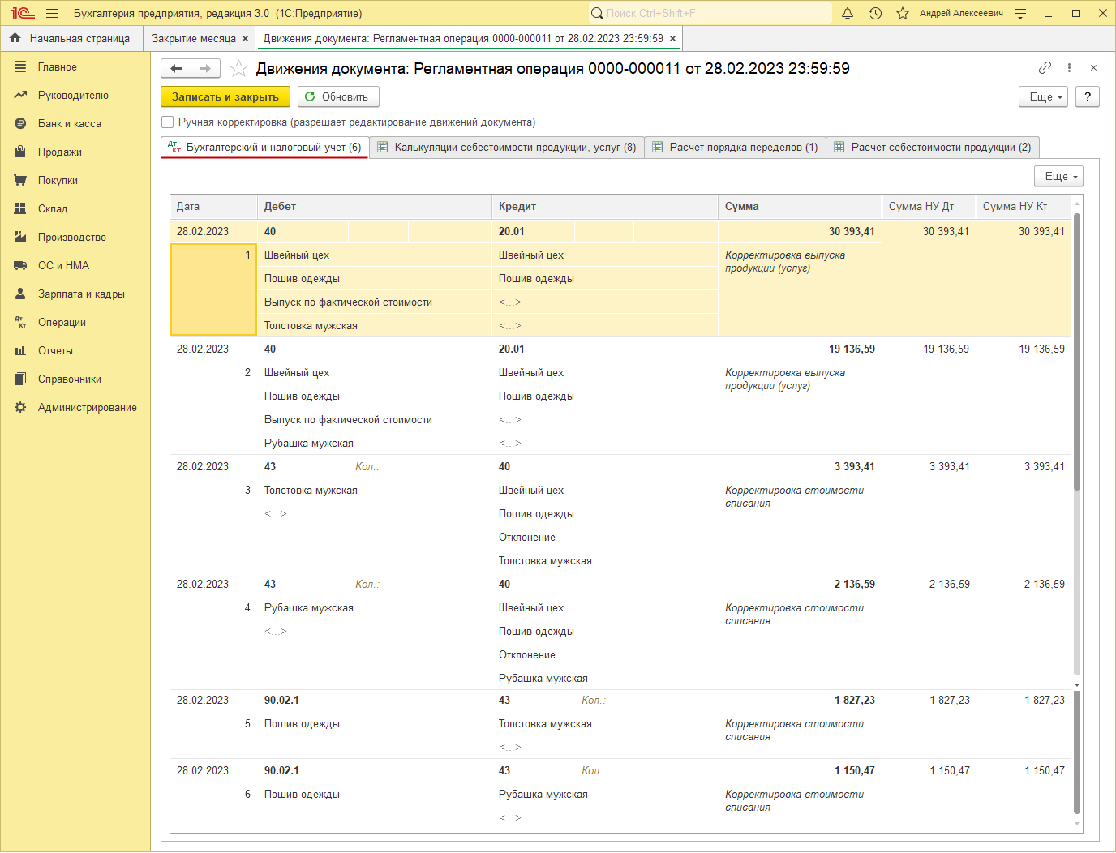Screen dimensions: 1116x853
Task: Click the Сумма column header
Action: [x=800, y=207]
